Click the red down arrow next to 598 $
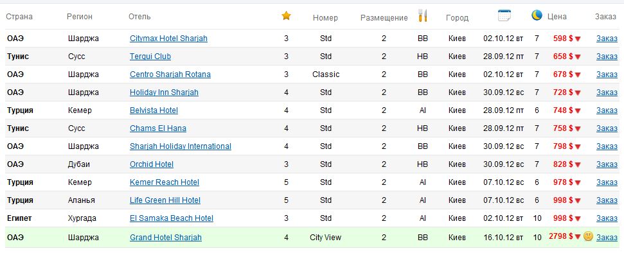This screenshot has width=624, height=253. (578, 39)
